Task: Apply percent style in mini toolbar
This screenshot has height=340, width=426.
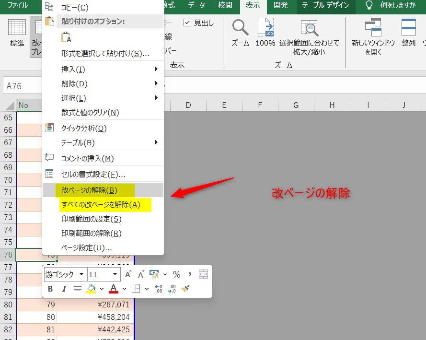Action: pyautogui.click(x=177, y=274)
